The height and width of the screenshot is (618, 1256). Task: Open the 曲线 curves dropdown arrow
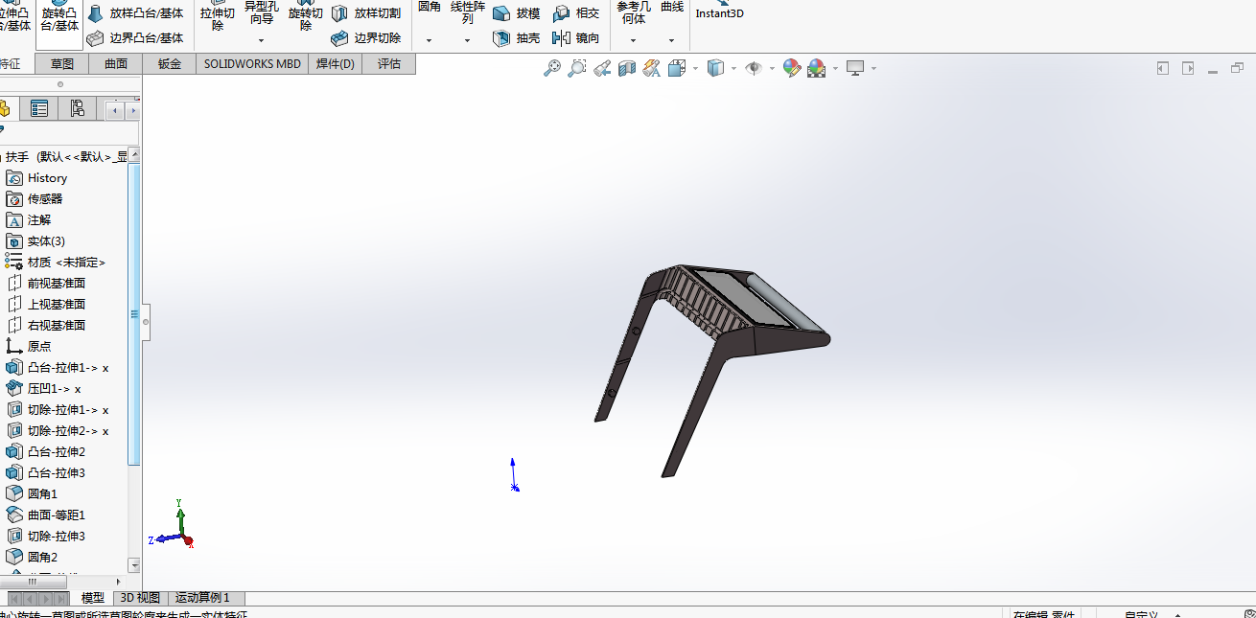point(671,40)
